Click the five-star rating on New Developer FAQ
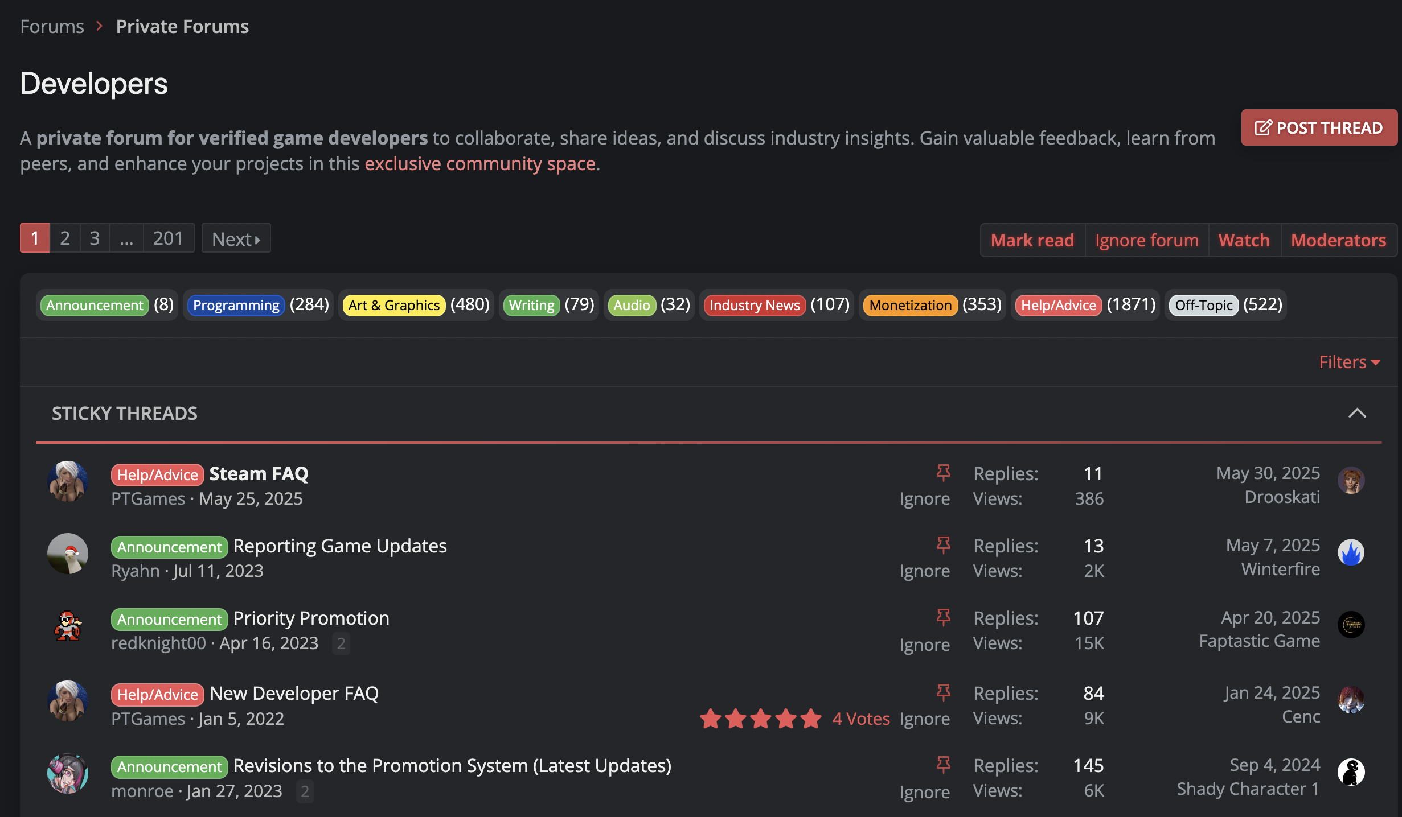 760,719
